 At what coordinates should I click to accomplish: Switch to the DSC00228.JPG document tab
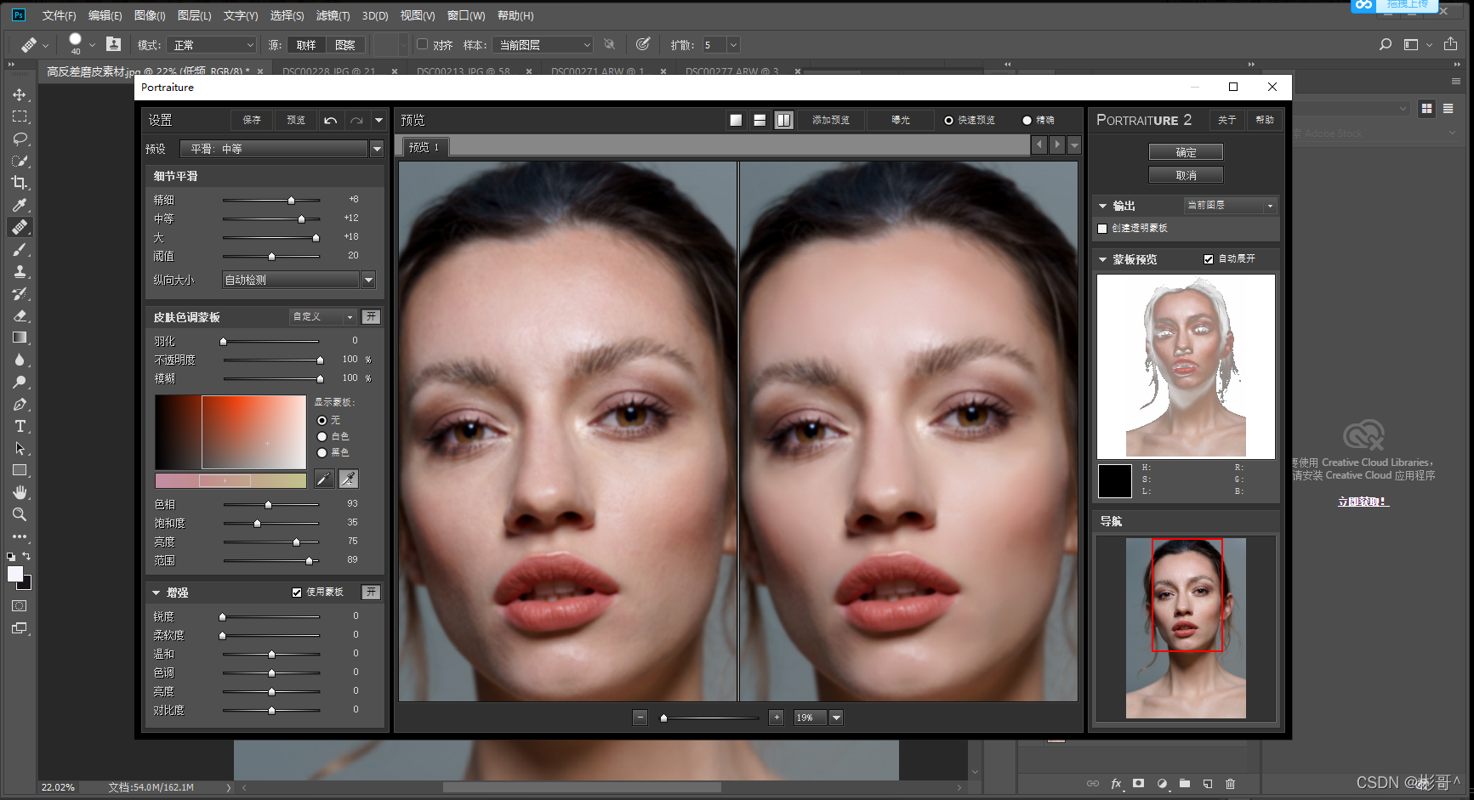pos(329,71)
